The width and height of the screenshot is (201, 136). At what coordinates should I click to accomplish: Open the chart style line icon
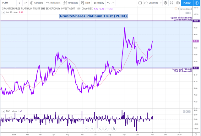tap(26, 3)
